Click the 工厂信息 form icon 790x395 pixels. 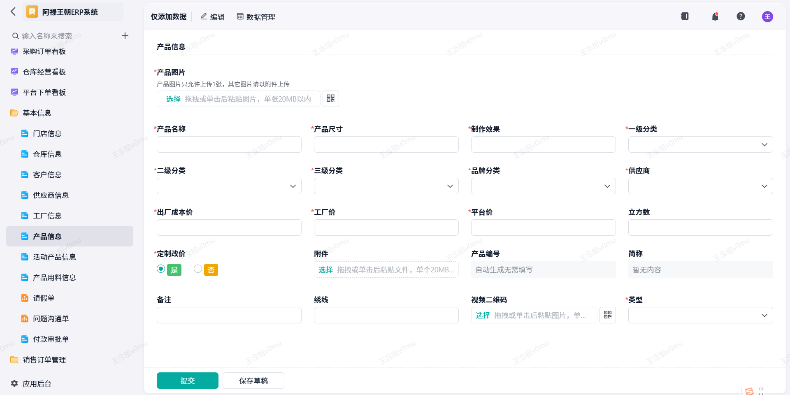point(25,216)
